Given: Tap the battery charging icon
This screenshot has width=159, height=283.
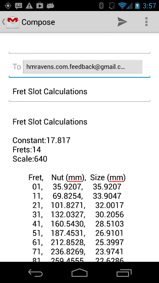Looking at the screenshot, I should point(137,6).
